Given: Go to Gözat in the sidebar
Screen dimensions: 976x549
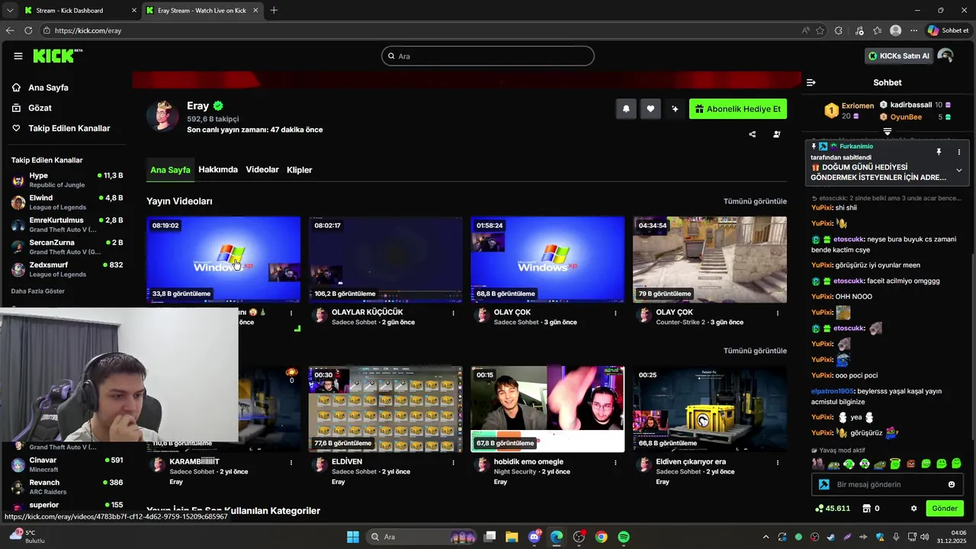Looking at the screenshot, I should [x=40, y=108].
